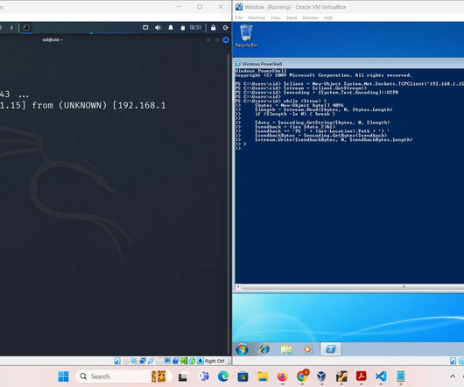Viewport: 464px width, 387px height.
Task: Click Right Ctrl host key indicator
Action: (214, 361)
